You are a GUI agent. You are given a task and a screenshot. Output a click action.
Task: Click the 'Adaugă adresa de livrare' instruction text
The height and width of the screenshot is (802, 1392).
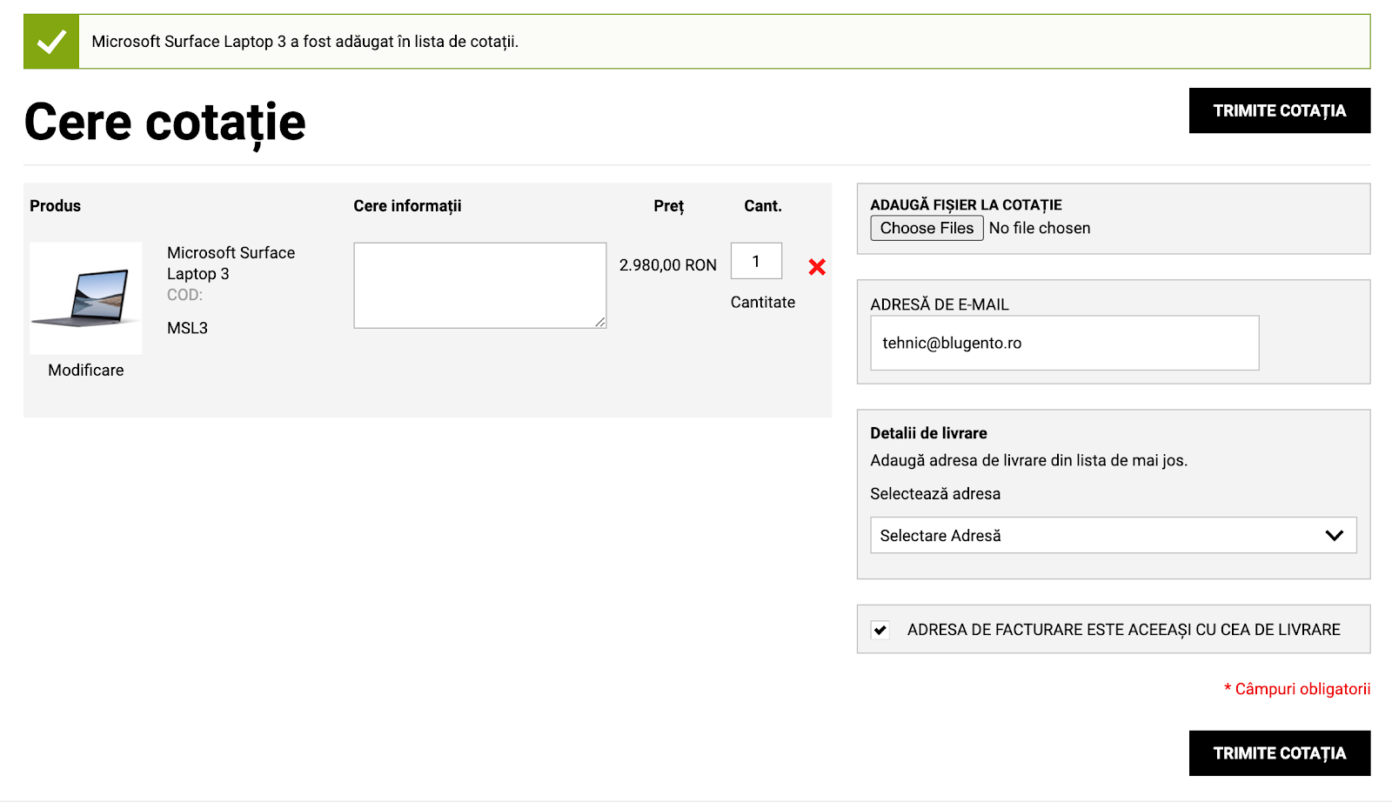[x=1028, y=461]
